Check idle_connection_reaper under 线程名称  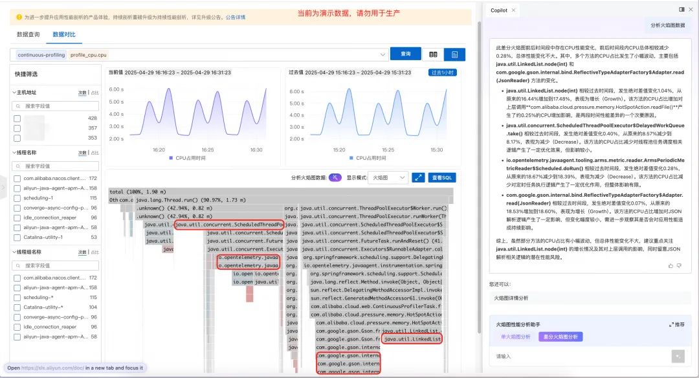[x=17, y=217]
